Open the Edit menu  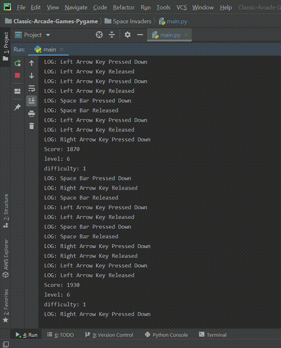[x=36, y=7]
